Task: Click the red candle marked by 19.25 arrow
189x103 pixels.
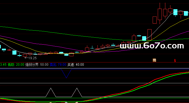Action: coord(25,55)
